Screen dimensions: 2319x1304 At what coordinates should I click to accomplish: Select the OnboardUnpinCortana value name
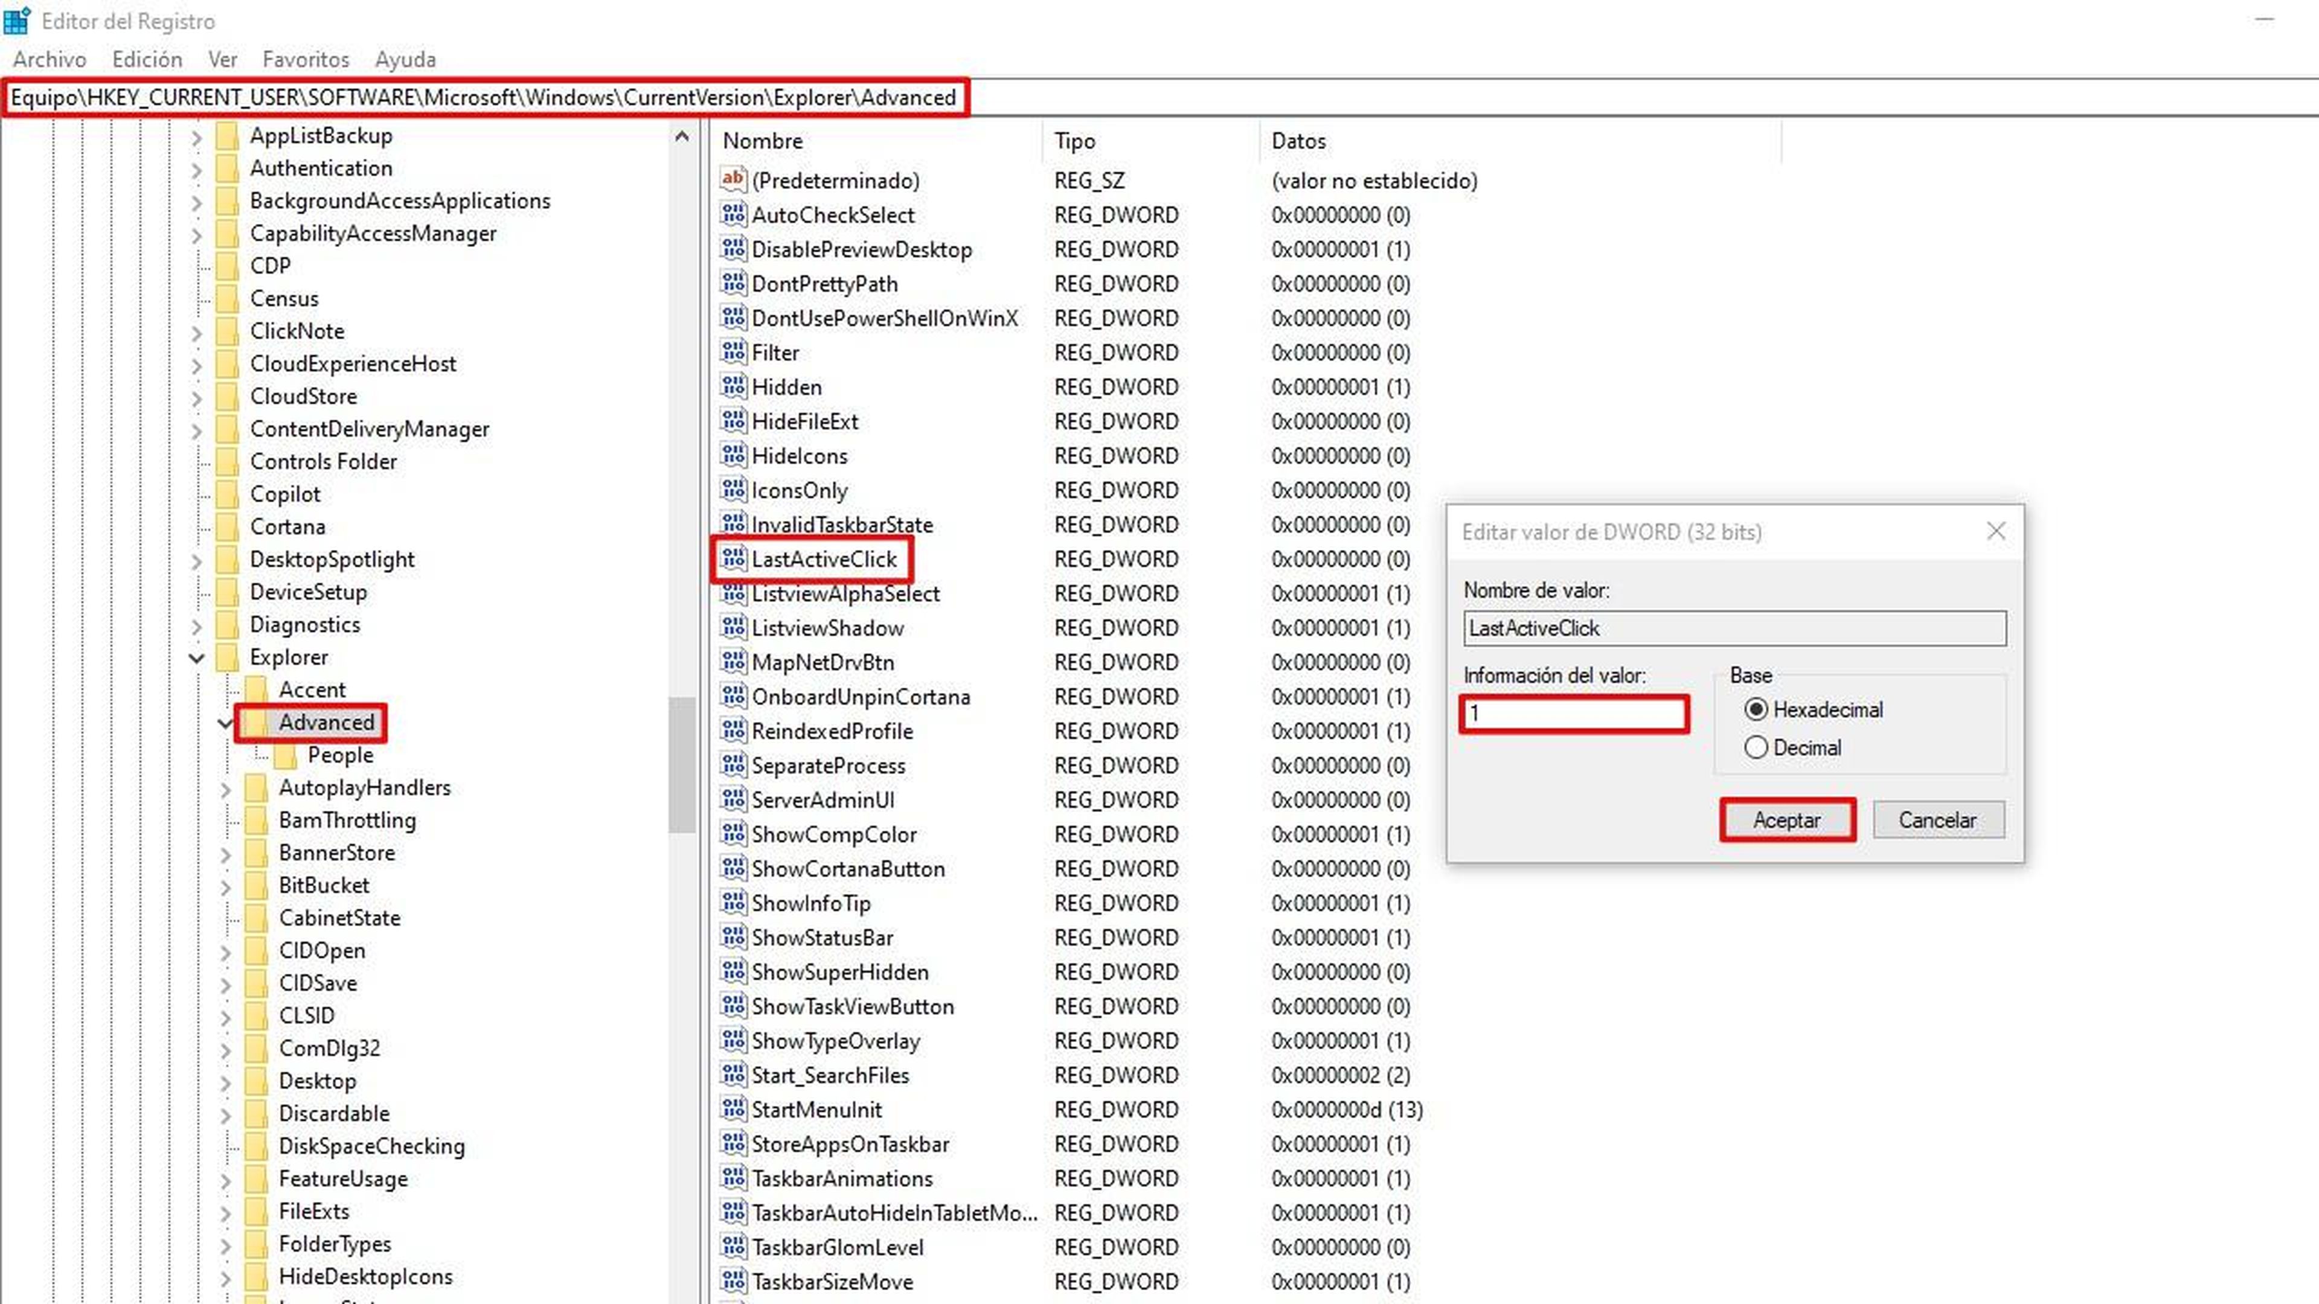tap(861, 697)
